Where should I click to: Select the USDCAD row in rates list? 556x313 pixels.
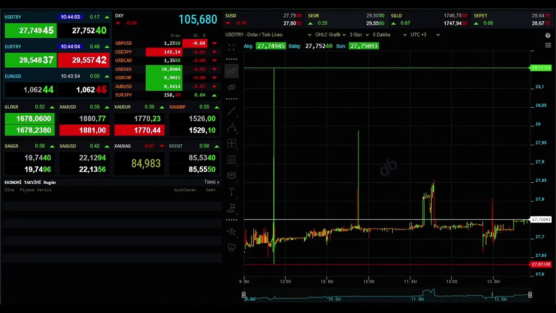(166, 60)
